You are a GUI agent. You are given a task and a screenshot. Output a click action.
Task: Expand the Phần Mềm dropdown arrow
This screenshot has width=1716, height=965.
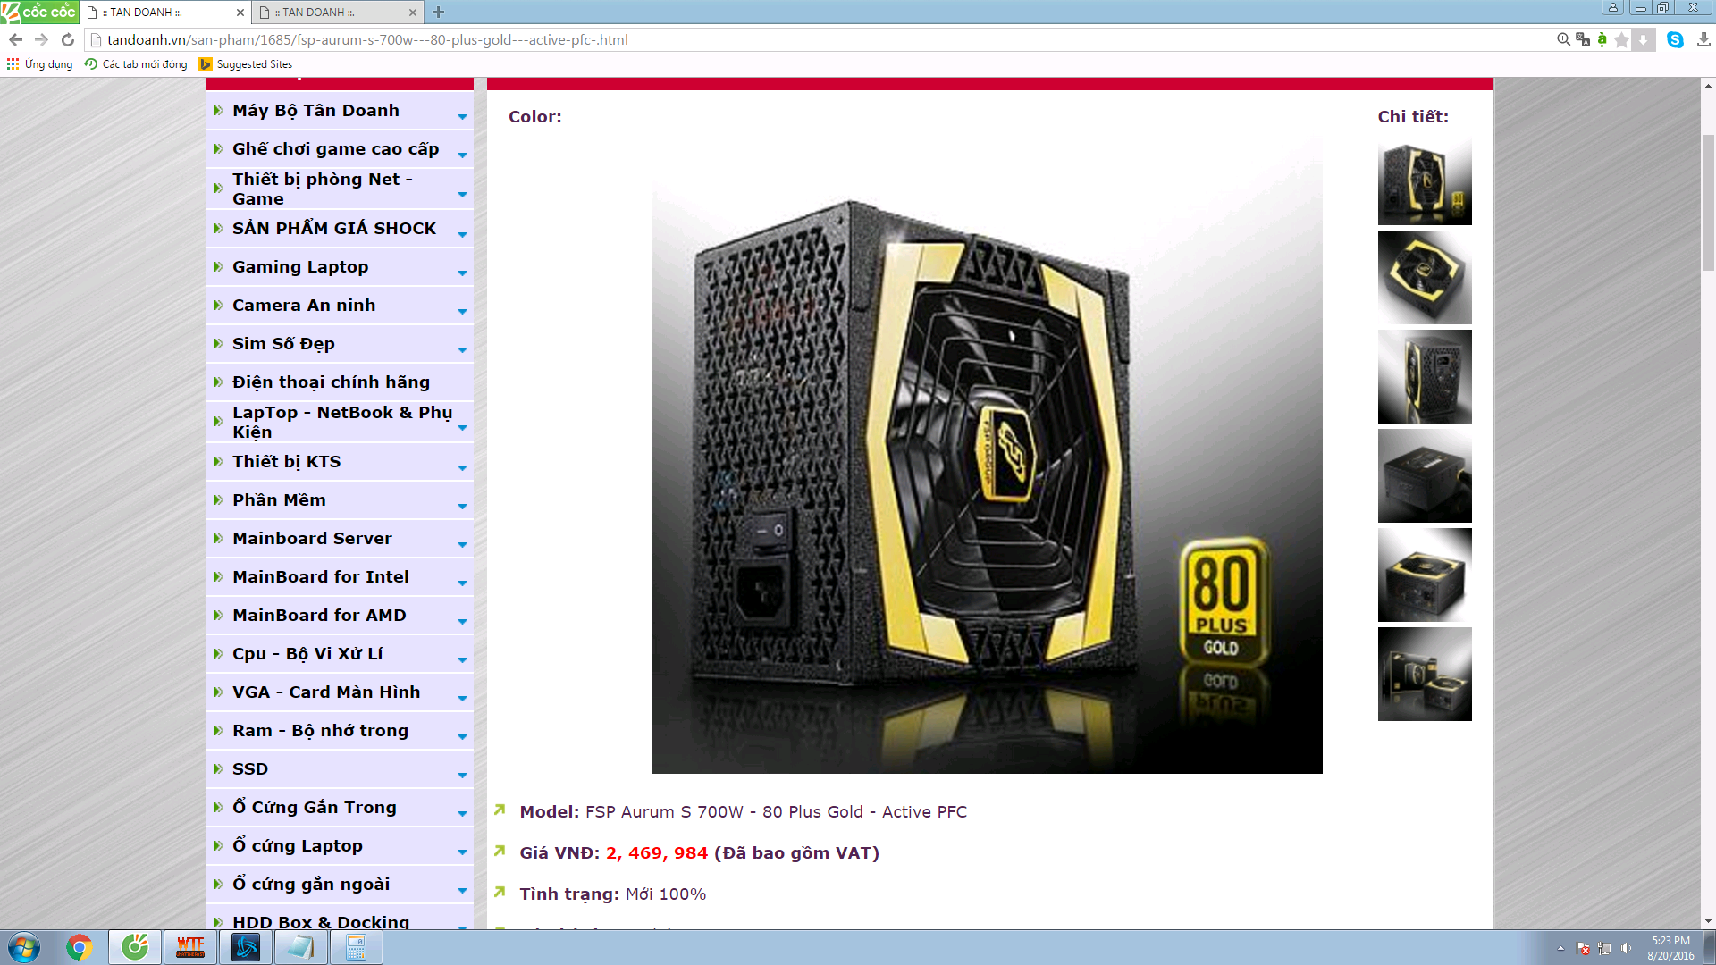(x=462, y=507)
